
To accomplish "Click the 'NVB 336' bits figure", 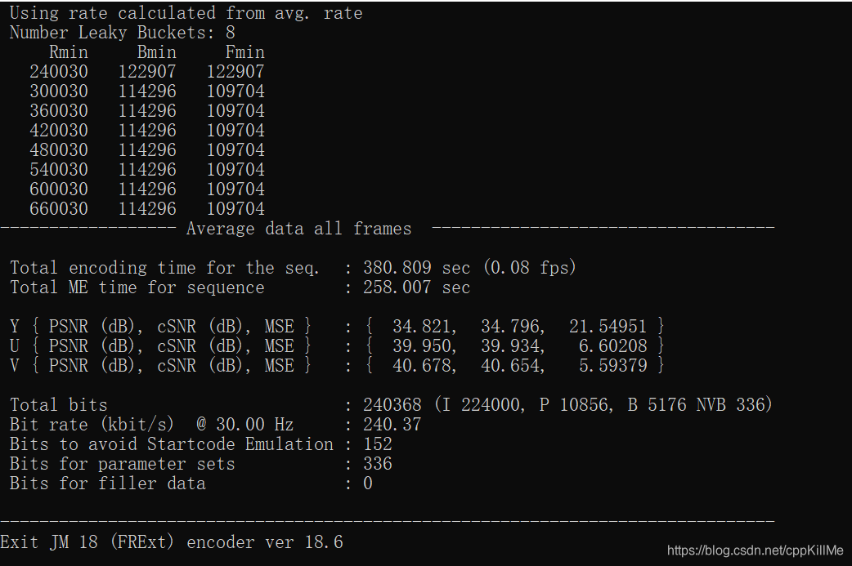I will pyautogui.click(x=731, y=405).
